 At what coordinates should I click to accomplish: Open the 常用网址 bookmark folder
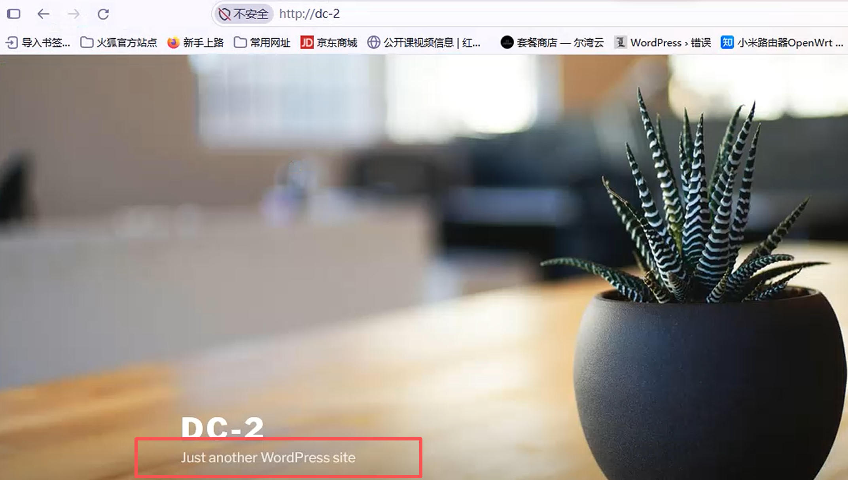(x=262, y=42)
